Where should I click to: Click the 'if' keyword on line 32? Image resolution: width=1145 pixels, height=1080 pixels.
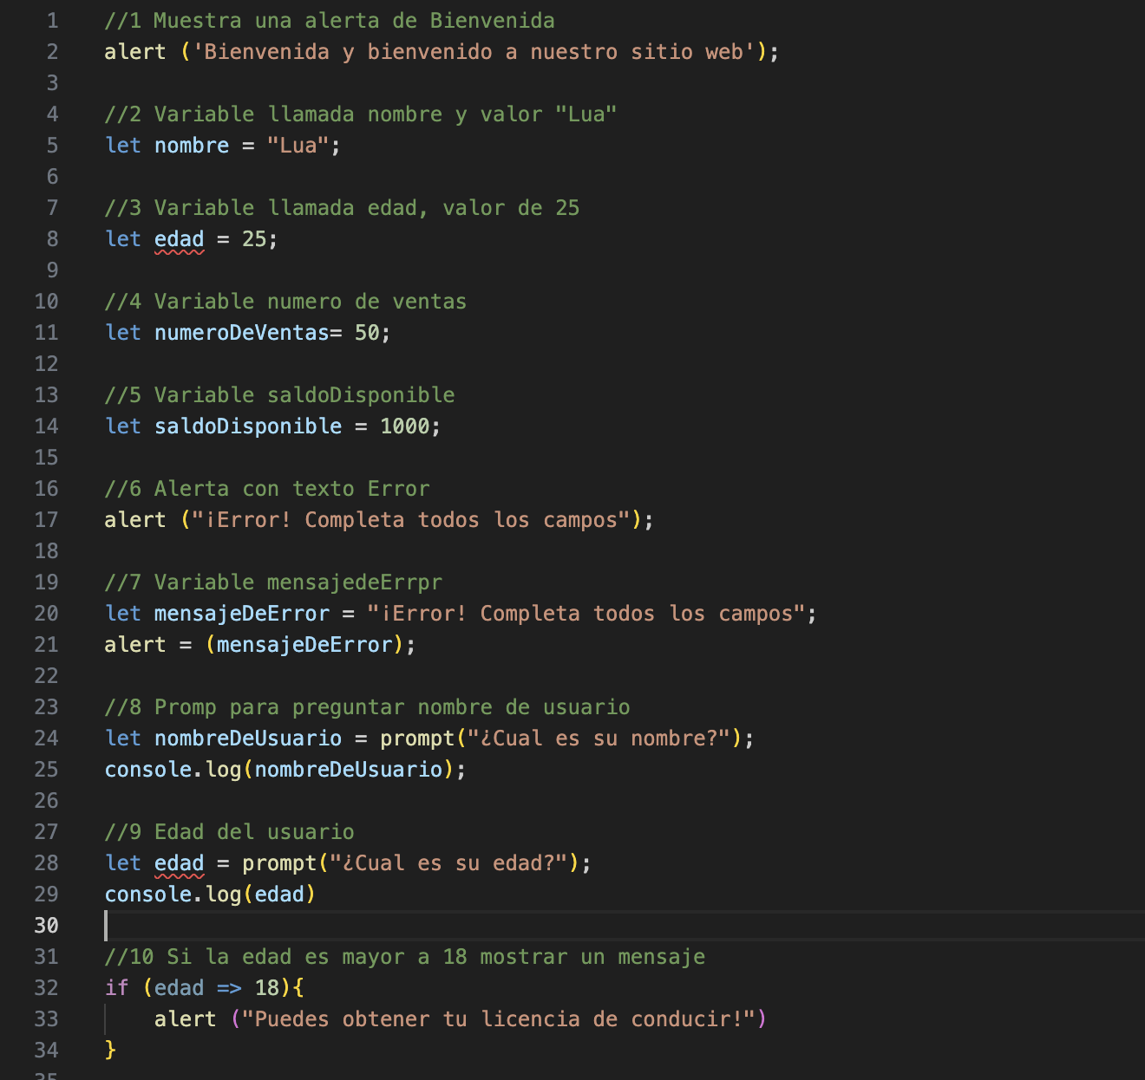pyautogui.click(x=116, y=988)
